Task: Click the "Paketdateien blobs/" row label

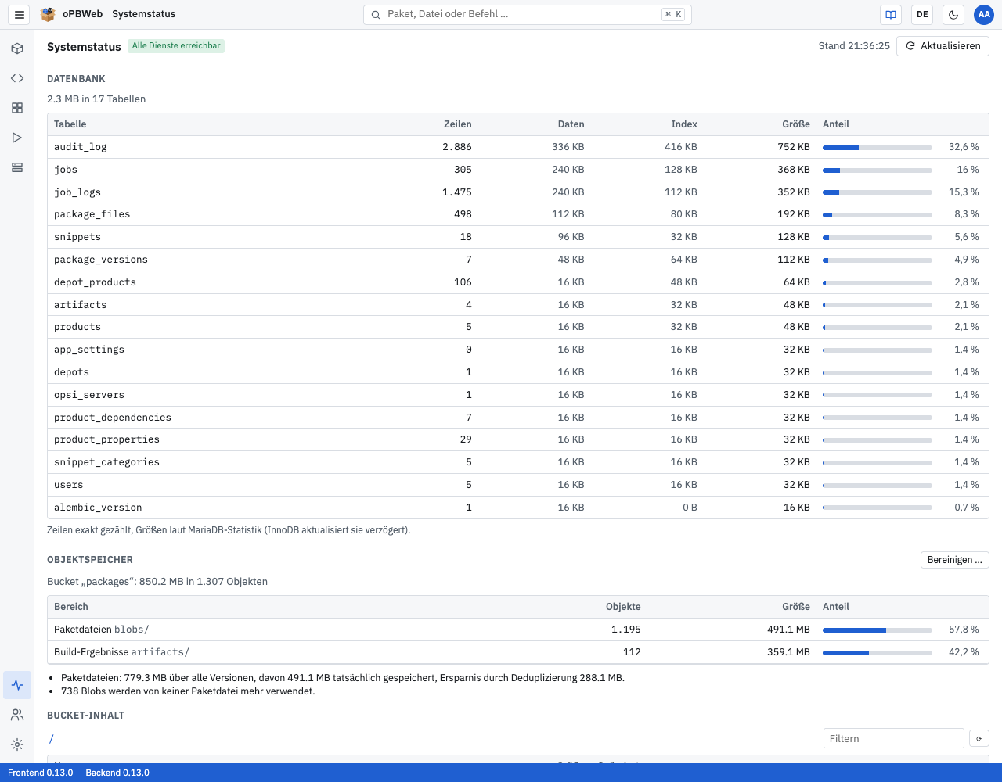Action: (x=102, y=630)
